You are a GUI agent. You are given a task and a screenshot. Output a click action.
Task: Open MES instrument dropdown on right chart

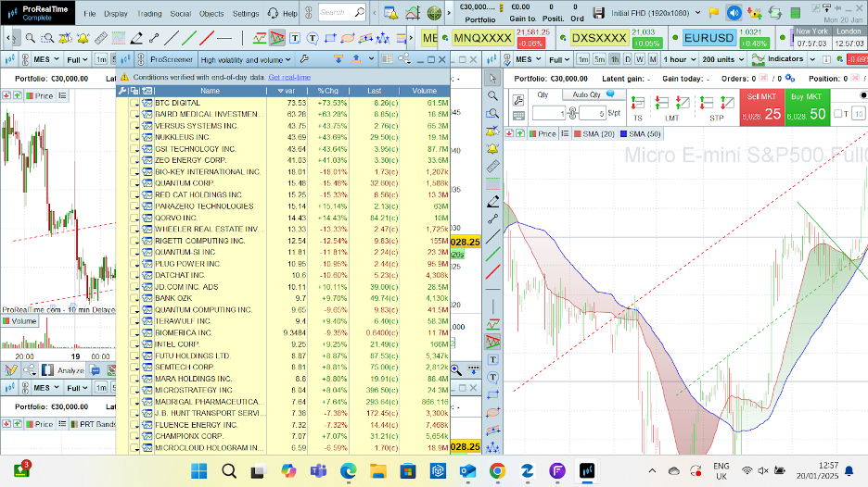pos(528,59)
